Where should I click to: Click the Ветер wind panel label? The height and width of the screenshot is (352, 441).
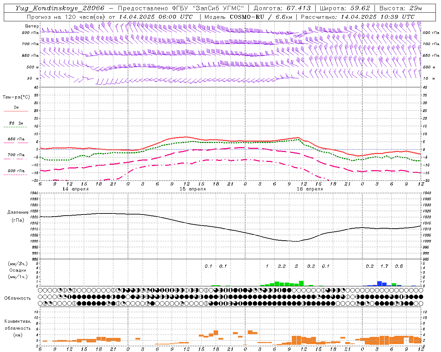tap(32, 26)
